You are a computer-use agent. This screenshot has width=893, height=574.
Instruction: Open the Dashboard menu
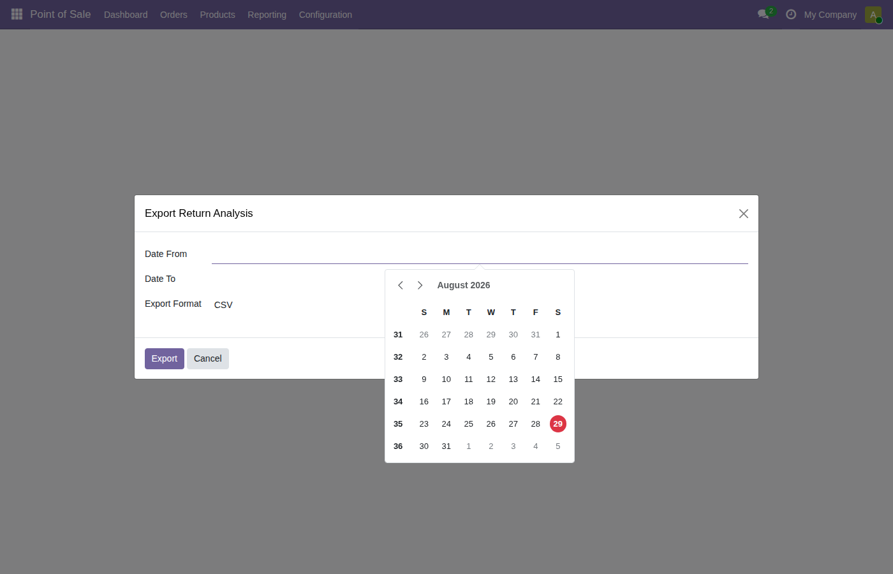tap(126, 15)
